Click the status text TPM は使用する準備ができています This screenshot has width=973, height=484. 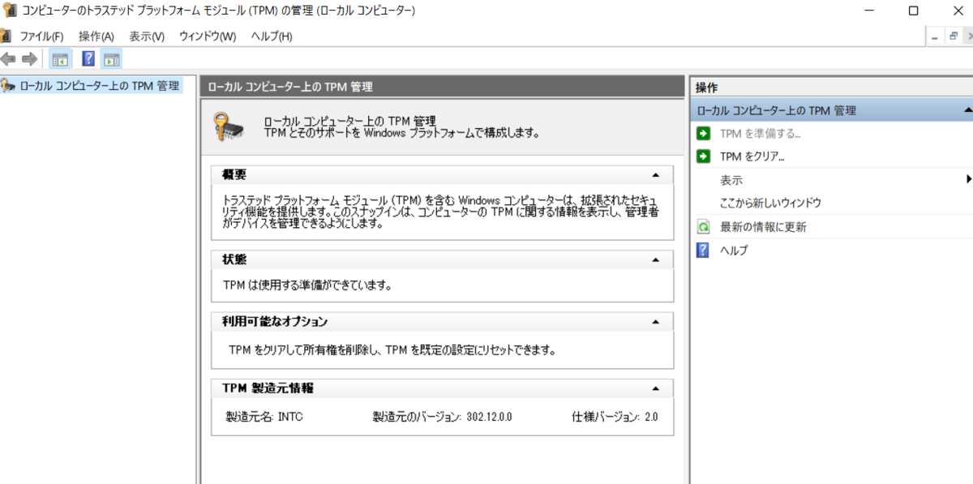pyautogui.click(x=307, y=285)
